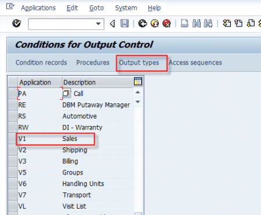Click the First Page icon

[x=227, y=24]
